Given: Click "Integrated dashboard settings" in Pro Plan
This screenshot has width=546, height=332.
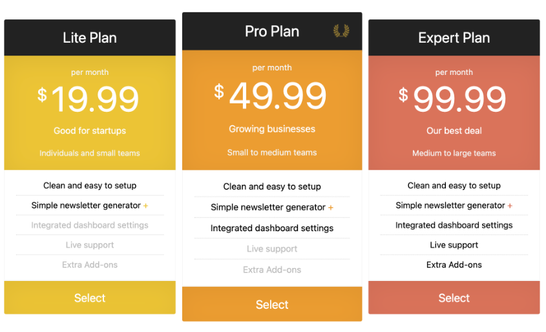Looking at the screenshot, I should (272, 228).
